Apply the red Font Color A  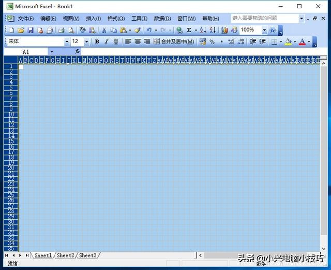point(302,41)
